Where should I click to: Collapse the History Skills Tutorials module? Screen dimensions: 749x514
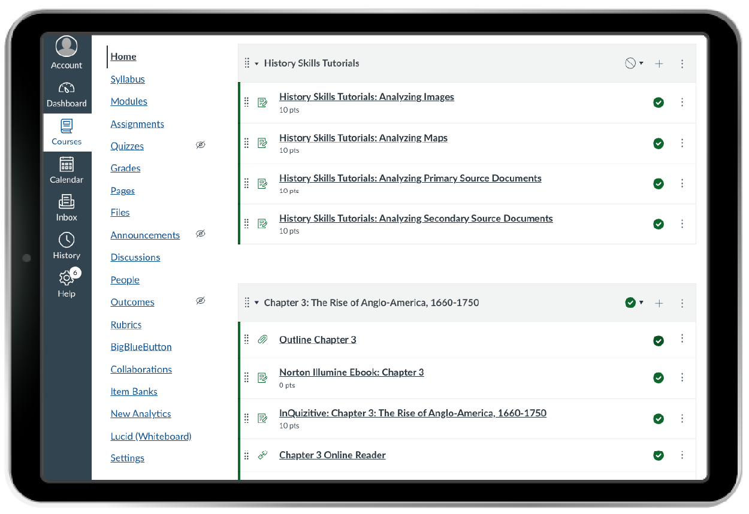tap(257, 64)
